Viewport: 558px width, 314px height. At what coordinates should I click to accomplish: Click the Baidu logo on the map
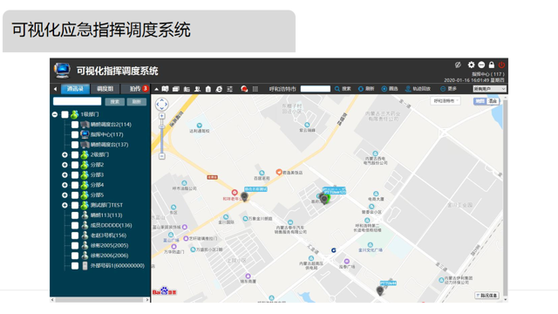(165, 291)
